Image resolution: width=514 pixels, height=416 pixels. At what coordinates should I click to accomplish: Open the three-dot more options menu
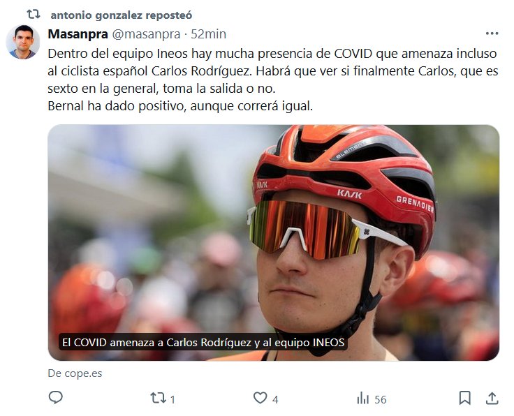coord(492,34)
